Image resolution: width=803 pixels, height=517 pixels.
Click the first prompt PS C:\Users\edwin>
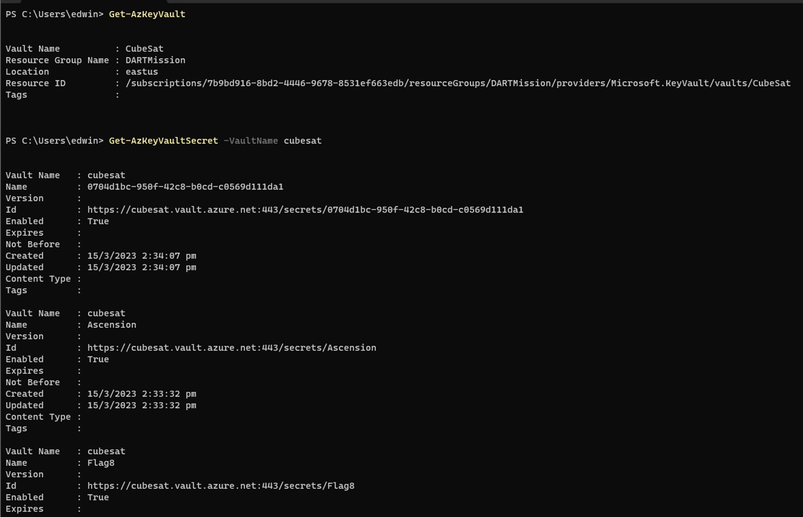click(x=54, y=14)
